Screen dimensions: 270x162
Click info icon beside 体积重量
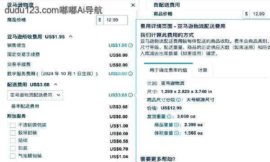pyautogui.click(x=176, y=133)
